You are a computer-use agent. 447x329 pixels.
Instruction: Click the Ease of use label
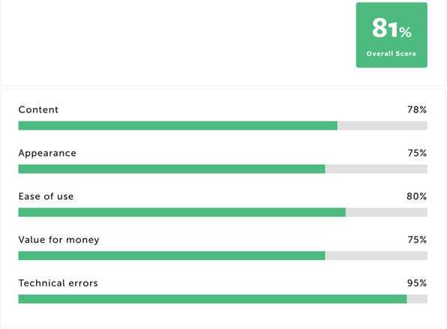(46, 196)
